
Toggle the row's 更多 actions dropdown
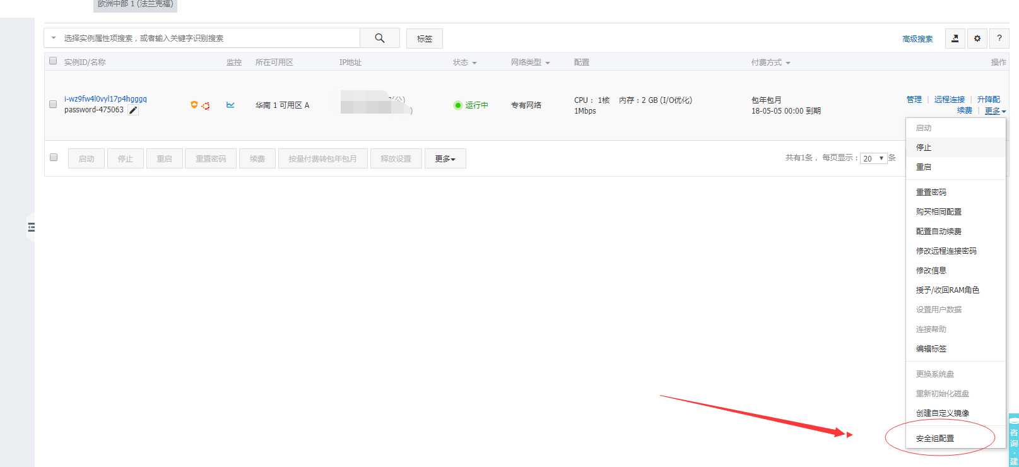(996, 111)
